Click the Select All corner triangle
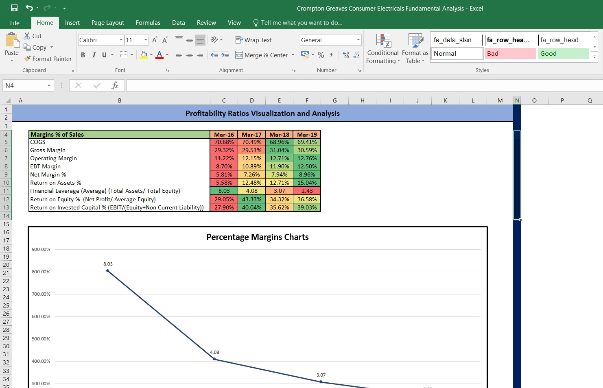This screenshot has height=388, width=603. coord(8,100)
